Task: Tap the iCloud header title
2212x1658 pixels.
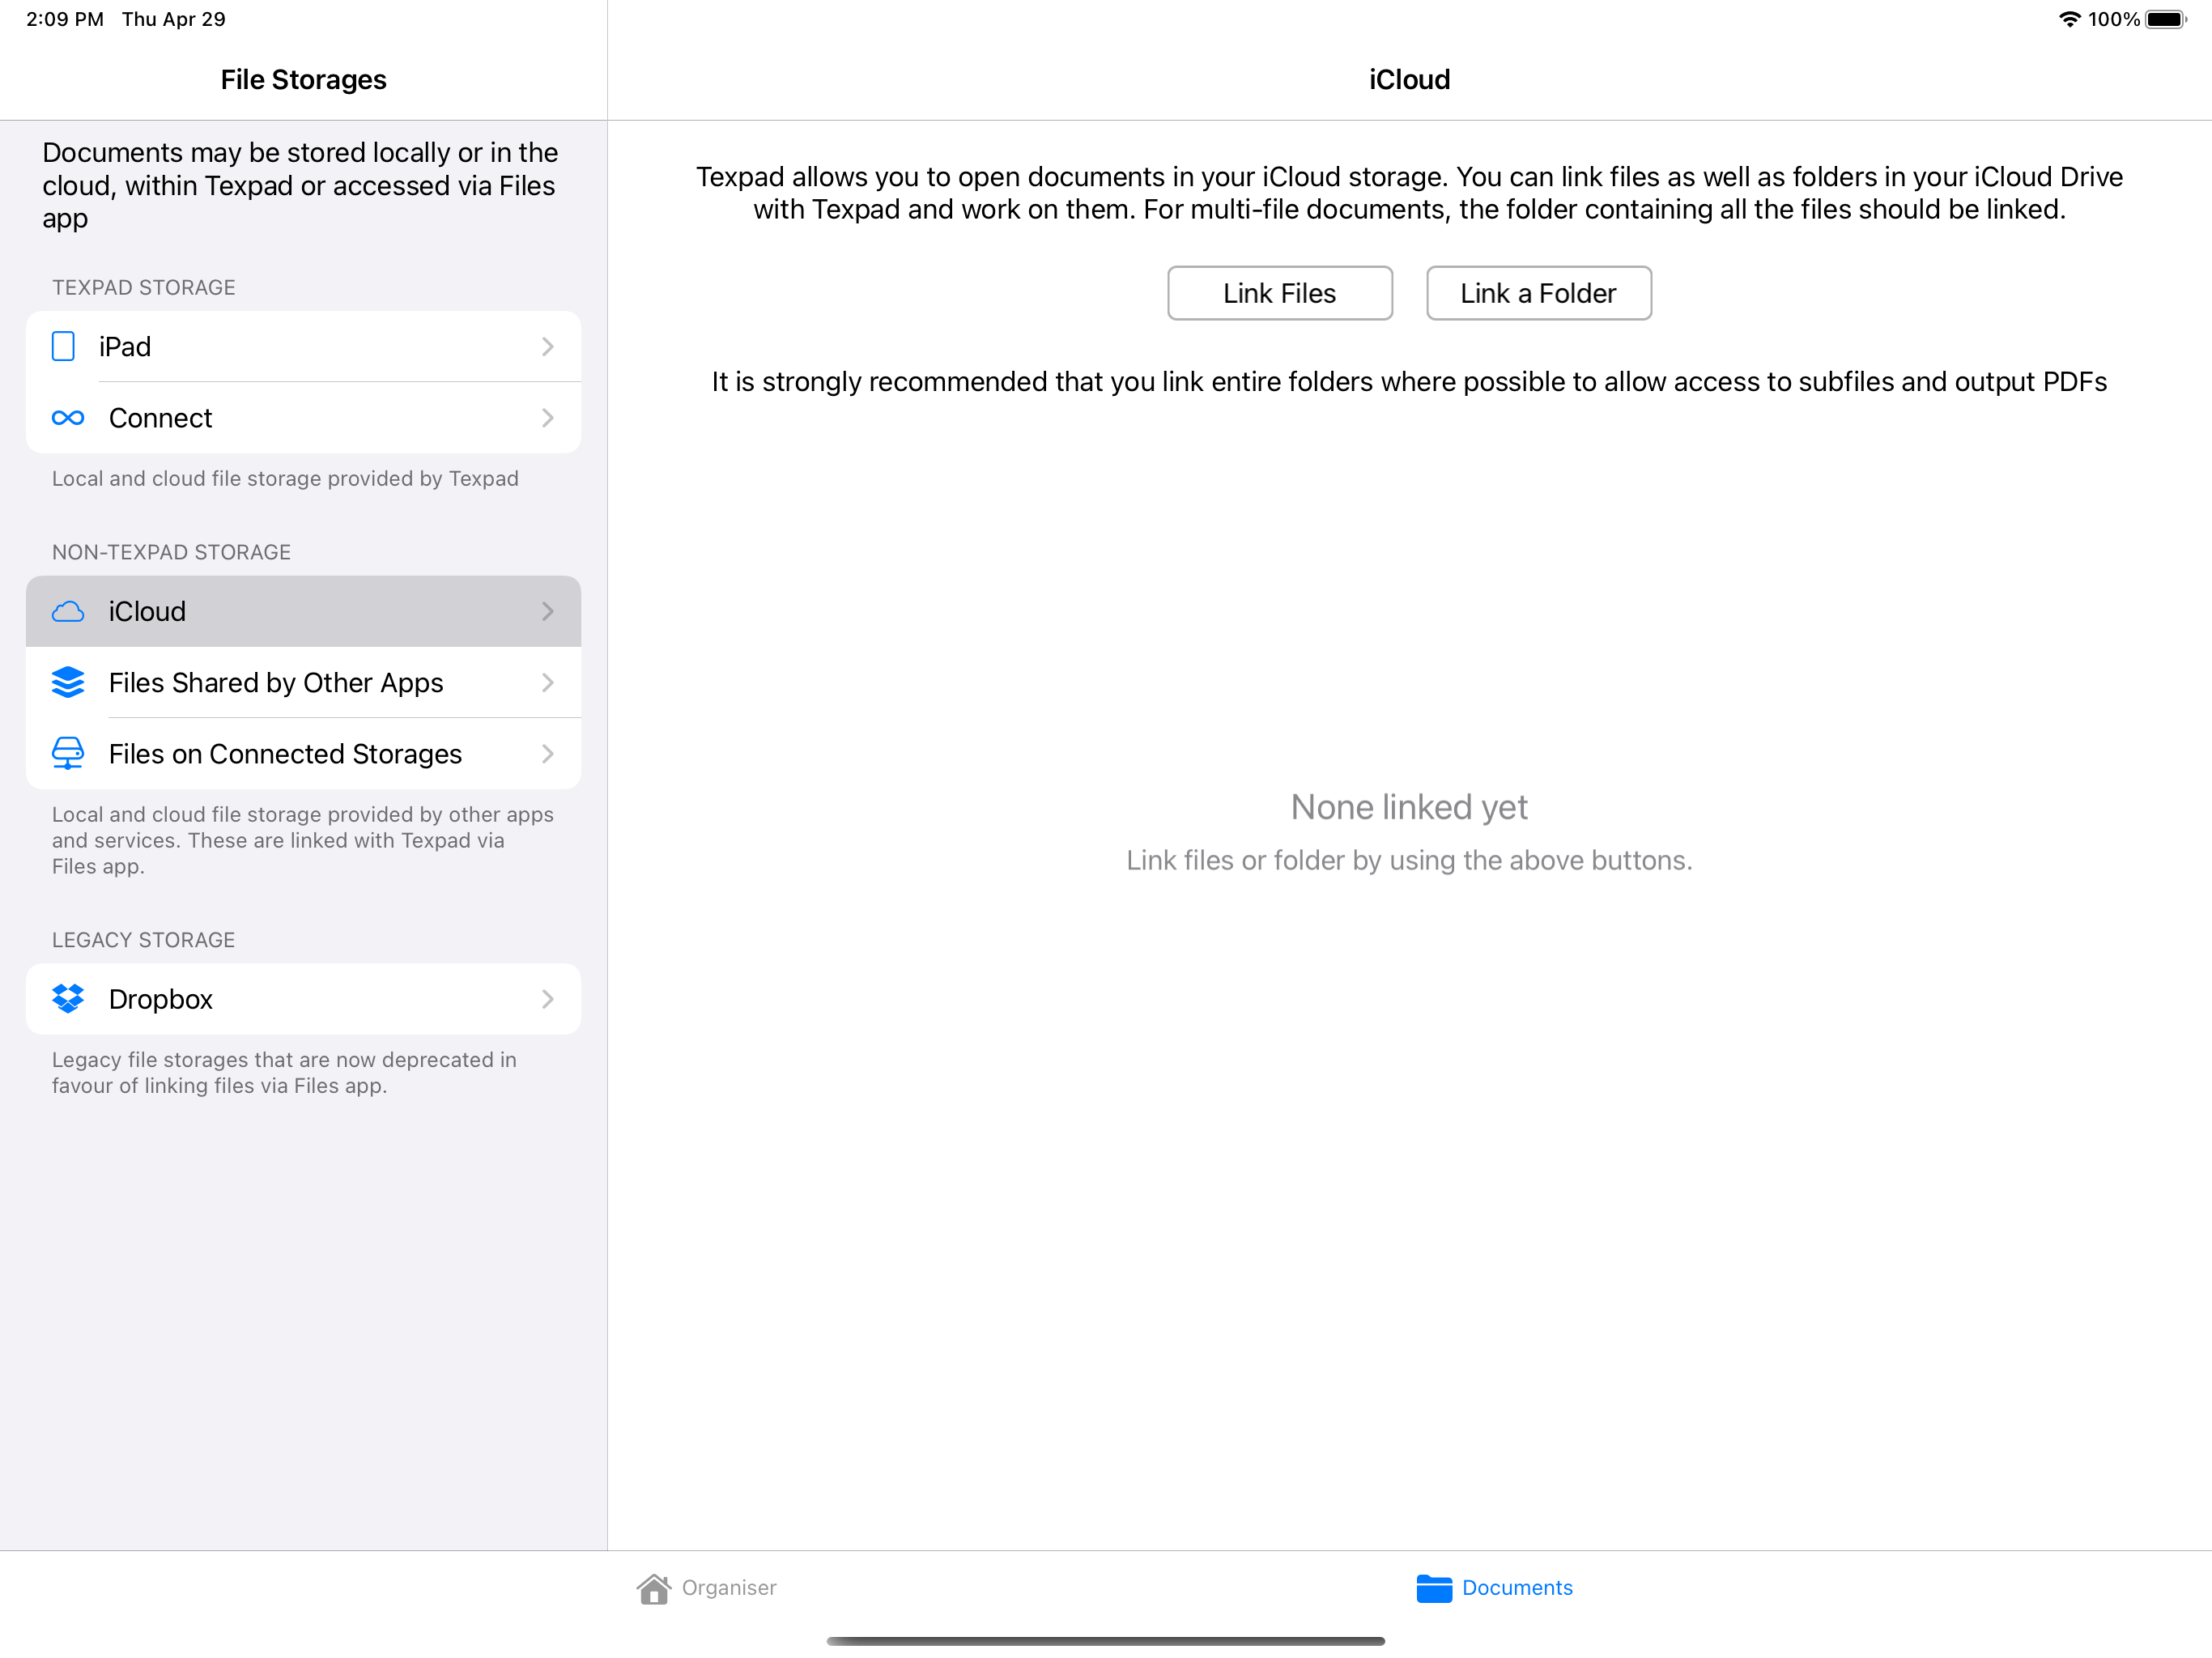Action: click(x=1409, y=80)
